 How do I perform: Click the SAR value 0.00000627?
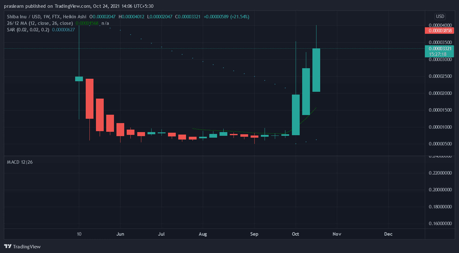pos(63,30)
